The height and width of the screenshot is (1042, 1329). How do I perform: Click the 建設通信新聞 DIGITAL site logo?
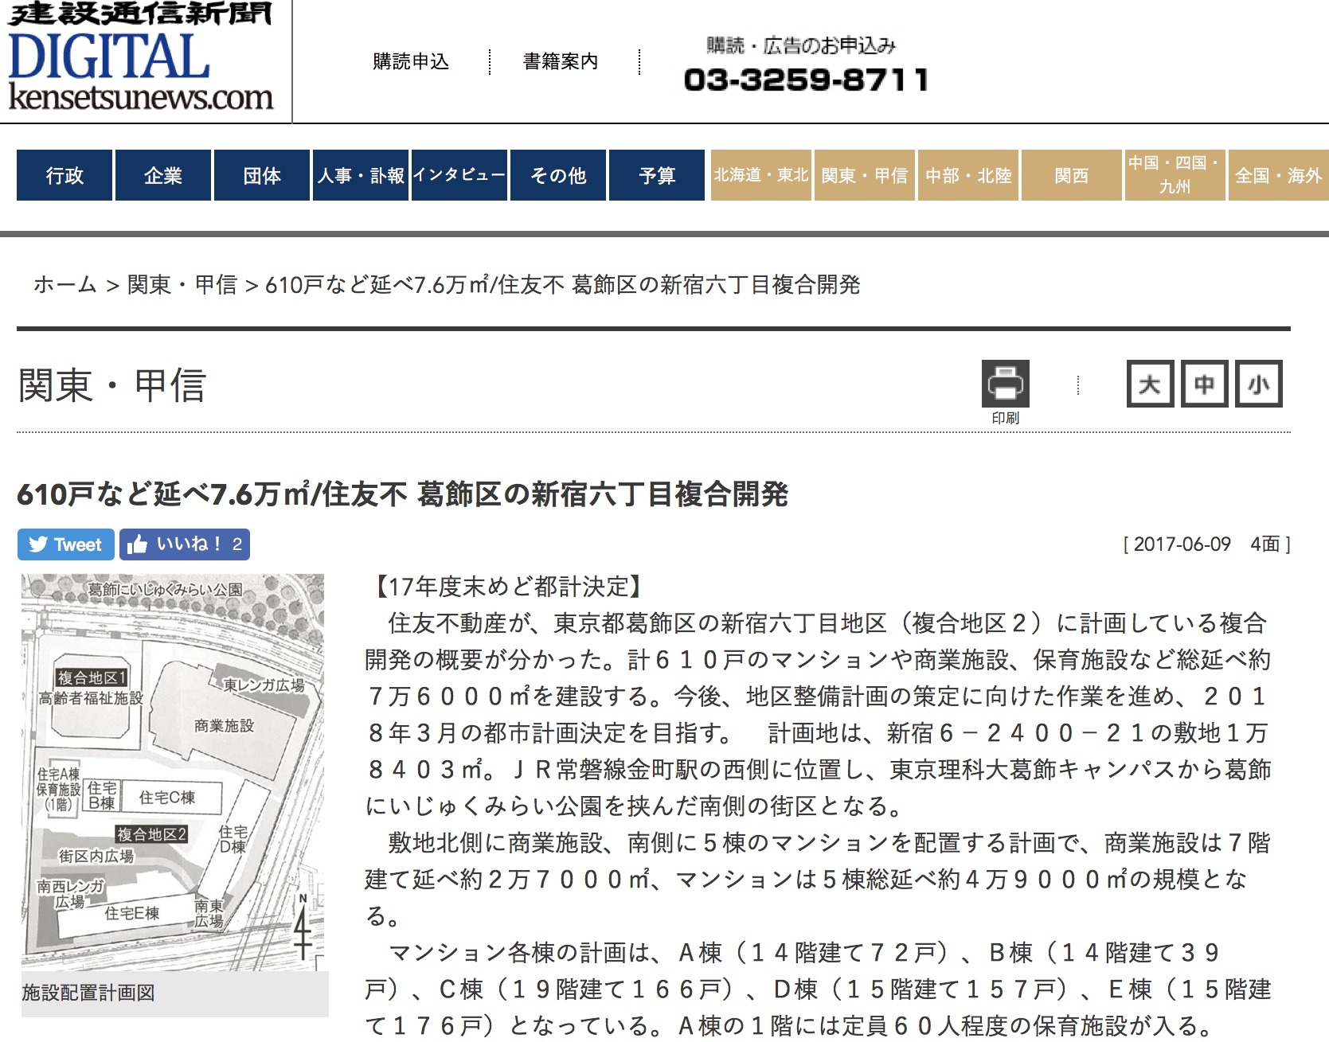[x=140, y=57]
